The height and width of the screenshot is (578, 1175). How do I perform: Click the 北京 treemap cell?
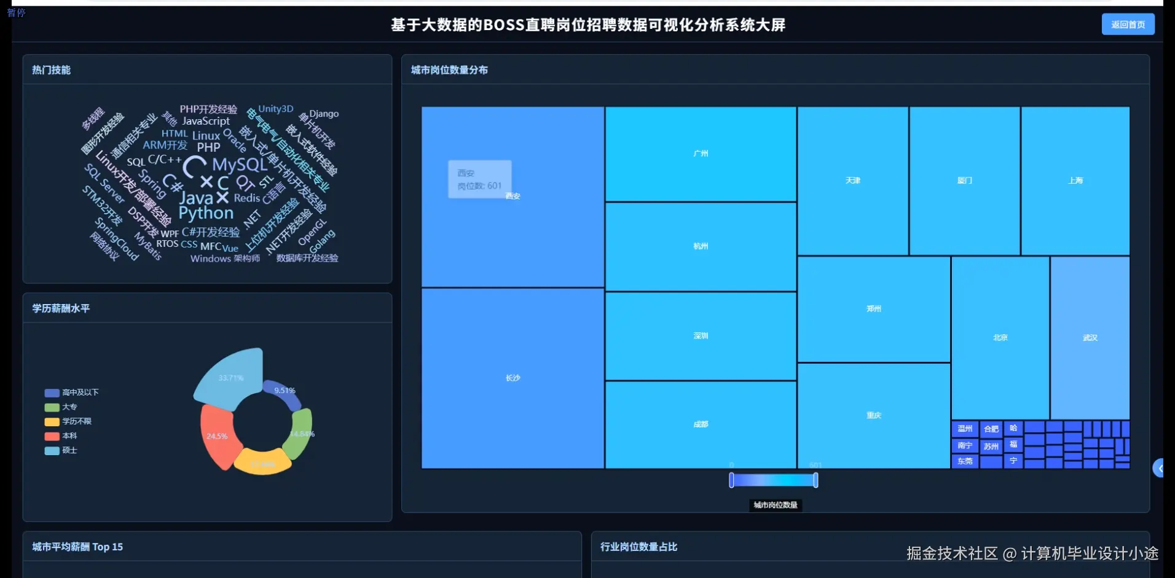[1000, 337]
